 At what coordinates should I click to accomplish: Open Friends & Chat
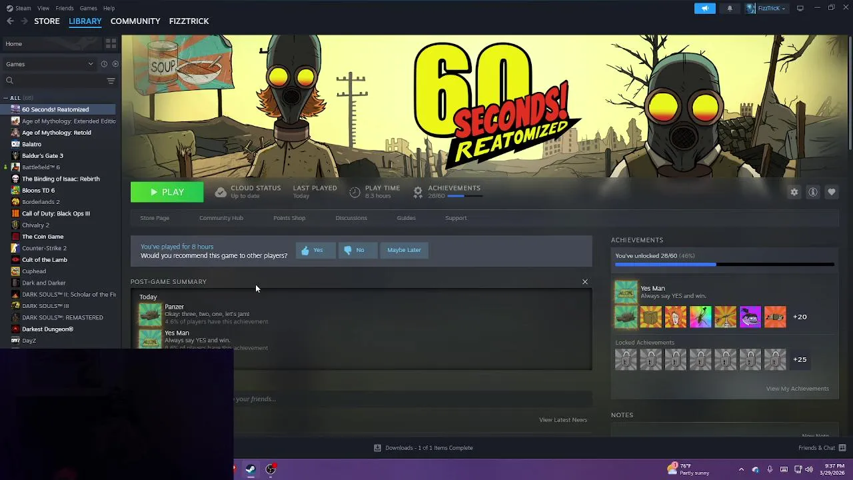822,448
